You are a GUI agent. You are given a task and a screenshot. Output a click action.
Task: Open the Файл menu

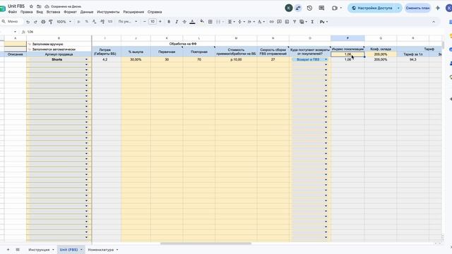(x=13, y=12)
